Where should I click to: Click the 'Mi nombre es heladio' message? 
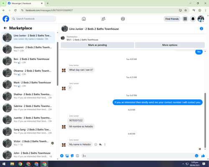click(81, 127)
